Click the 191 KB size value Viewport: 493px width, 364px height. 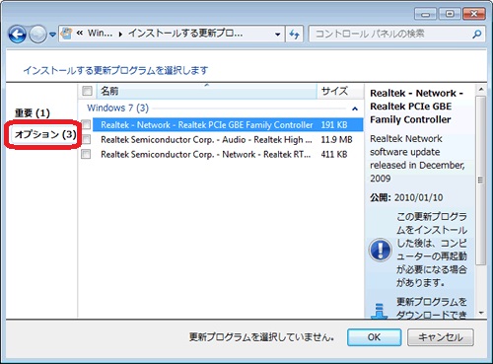click(x=334, y=125)
